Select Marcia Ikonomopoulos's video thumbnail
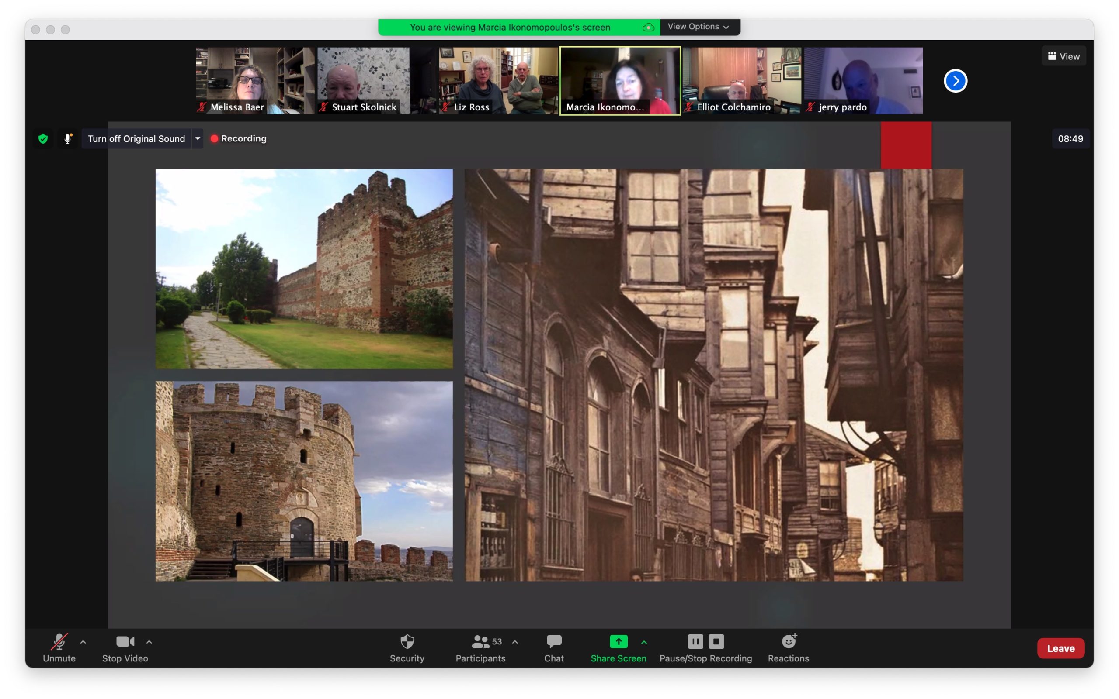Viewport: 1119px width, 699px height. [619, 81]
